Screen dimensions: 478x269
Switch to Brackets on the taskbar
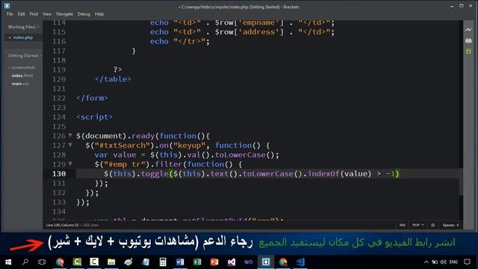point(266,262)
